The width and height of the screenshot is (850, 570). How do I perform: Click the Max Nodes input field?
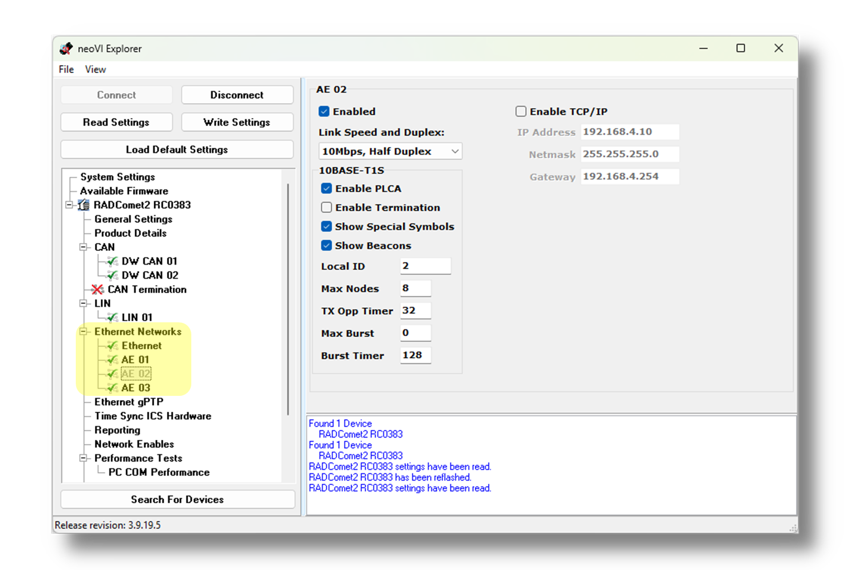[x=415, y=288]
